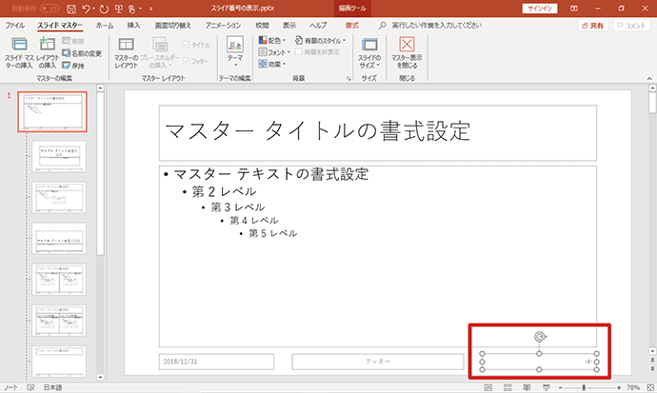Screen dimensions: 657x393
Task: Switch to Slide Sorter view icon
Action: click(508, 387)
